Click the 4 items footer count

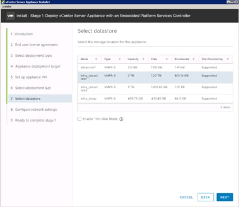pyautogui.click(x=226, y=107)
